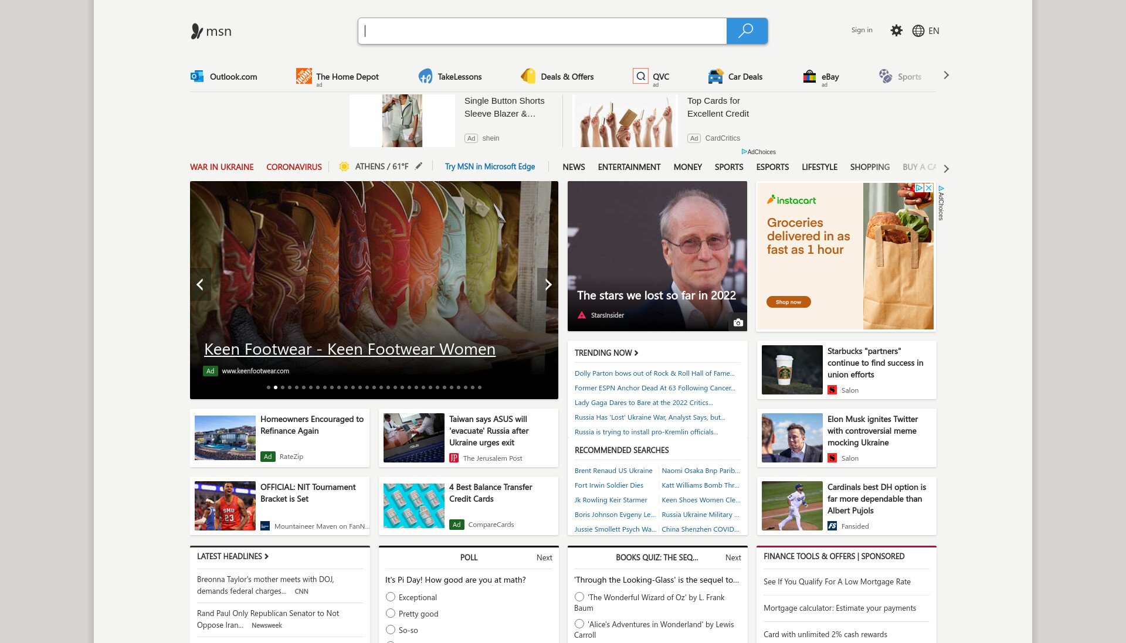1126x643 pixels.
Task: Click the second carousel pagination dot
Action: pos(276,387)
